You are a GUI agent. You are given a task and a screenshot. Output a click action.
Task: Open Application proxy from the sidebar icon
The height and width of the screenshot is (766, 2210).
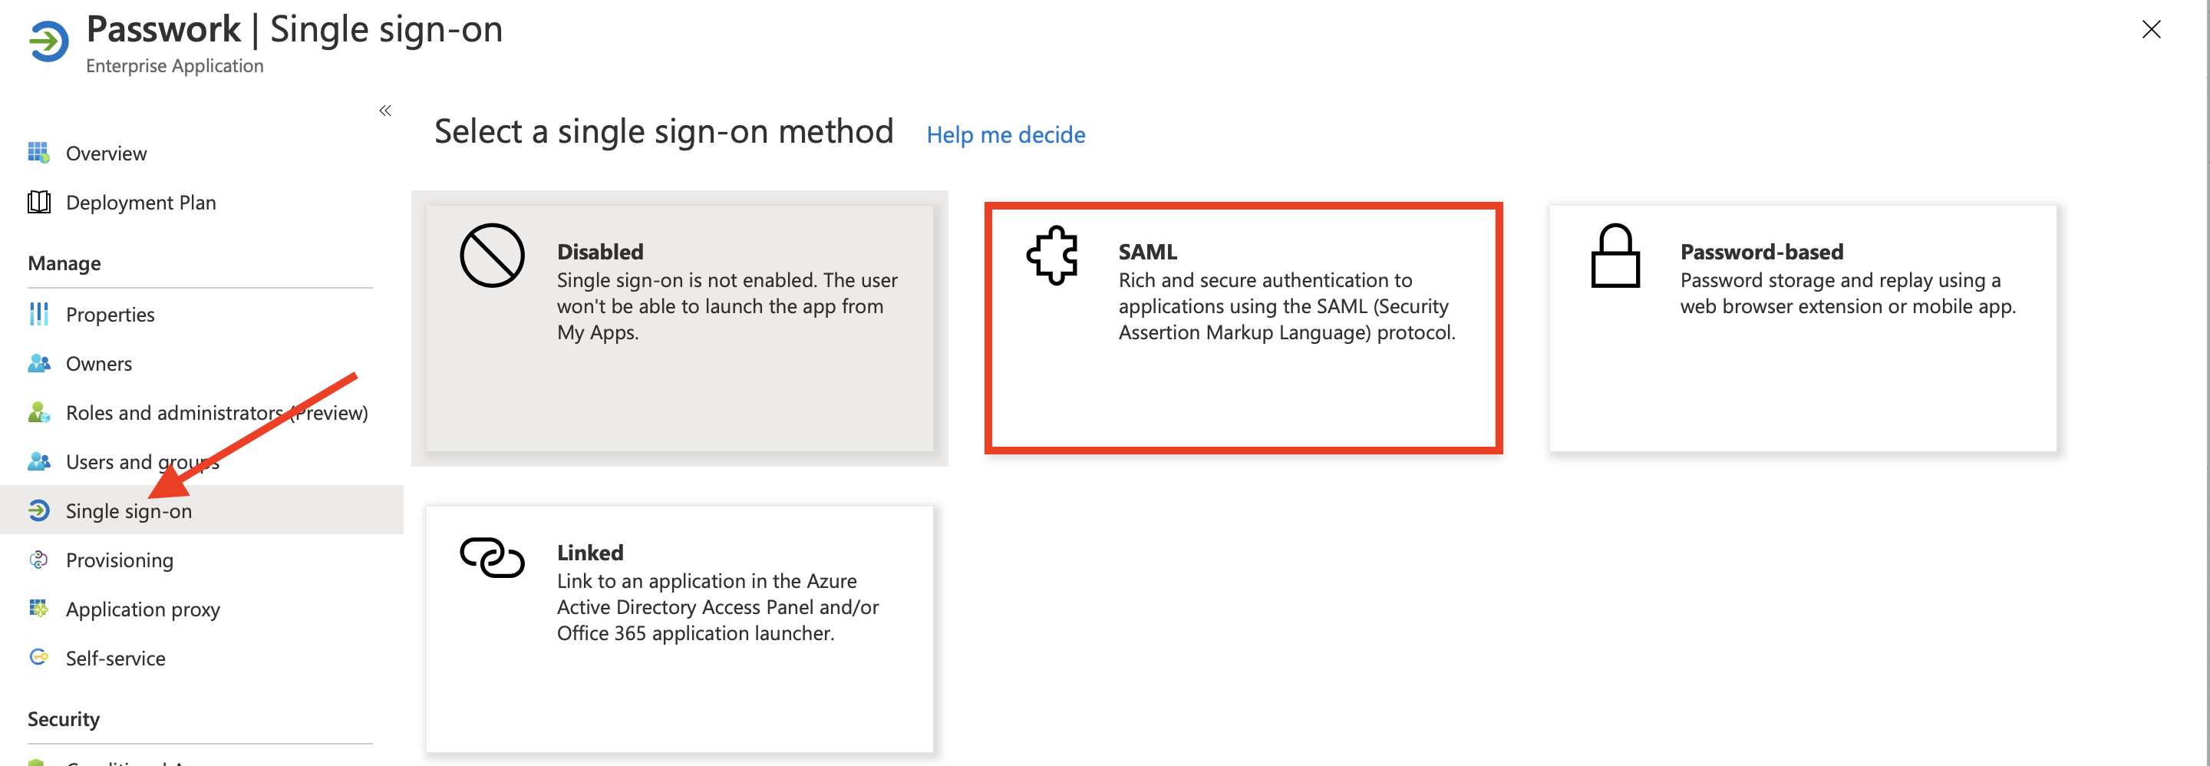click(38, 609)
